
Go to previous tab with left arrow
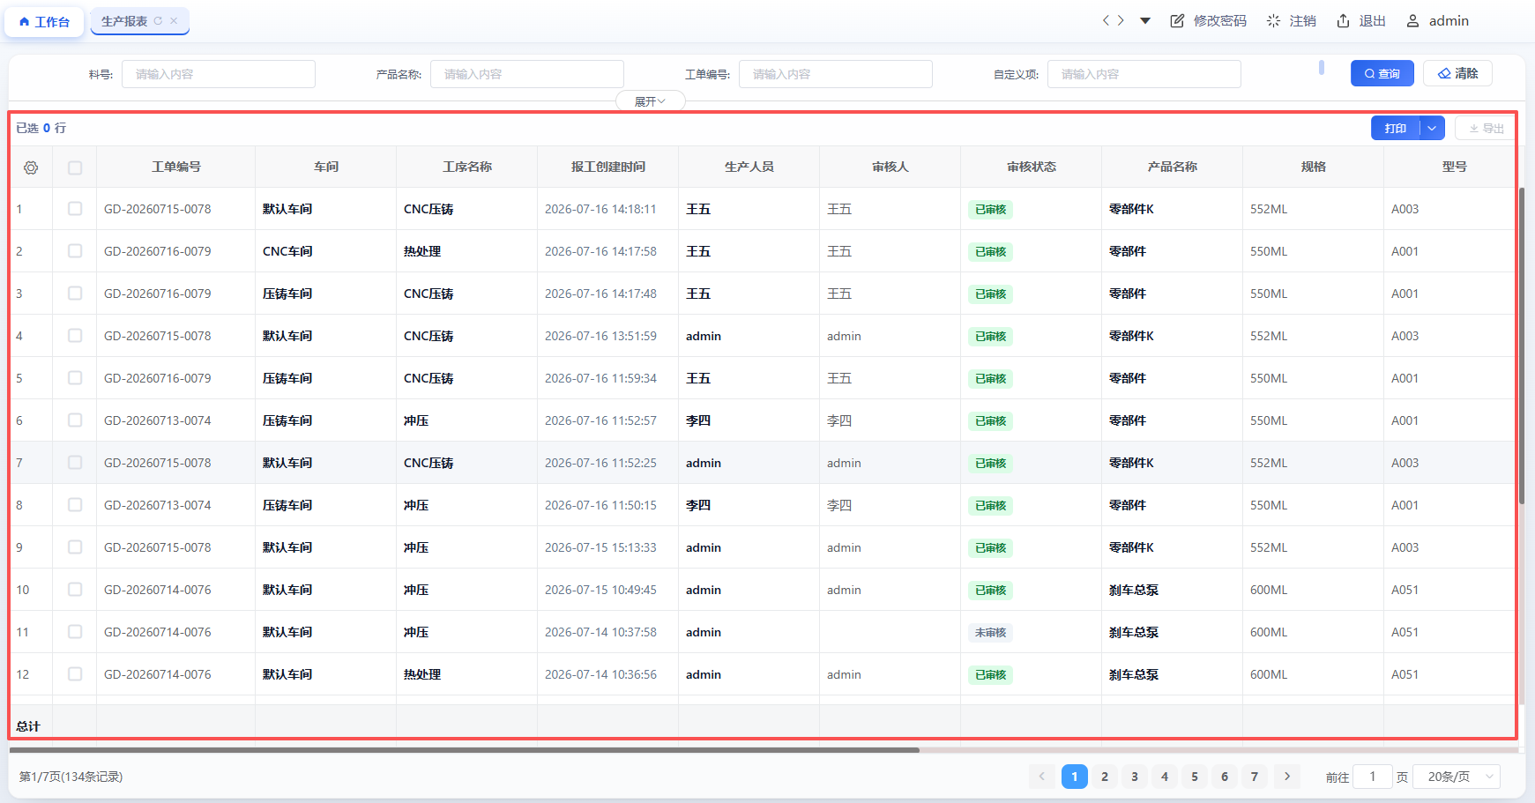click(x=1106, y=21)
